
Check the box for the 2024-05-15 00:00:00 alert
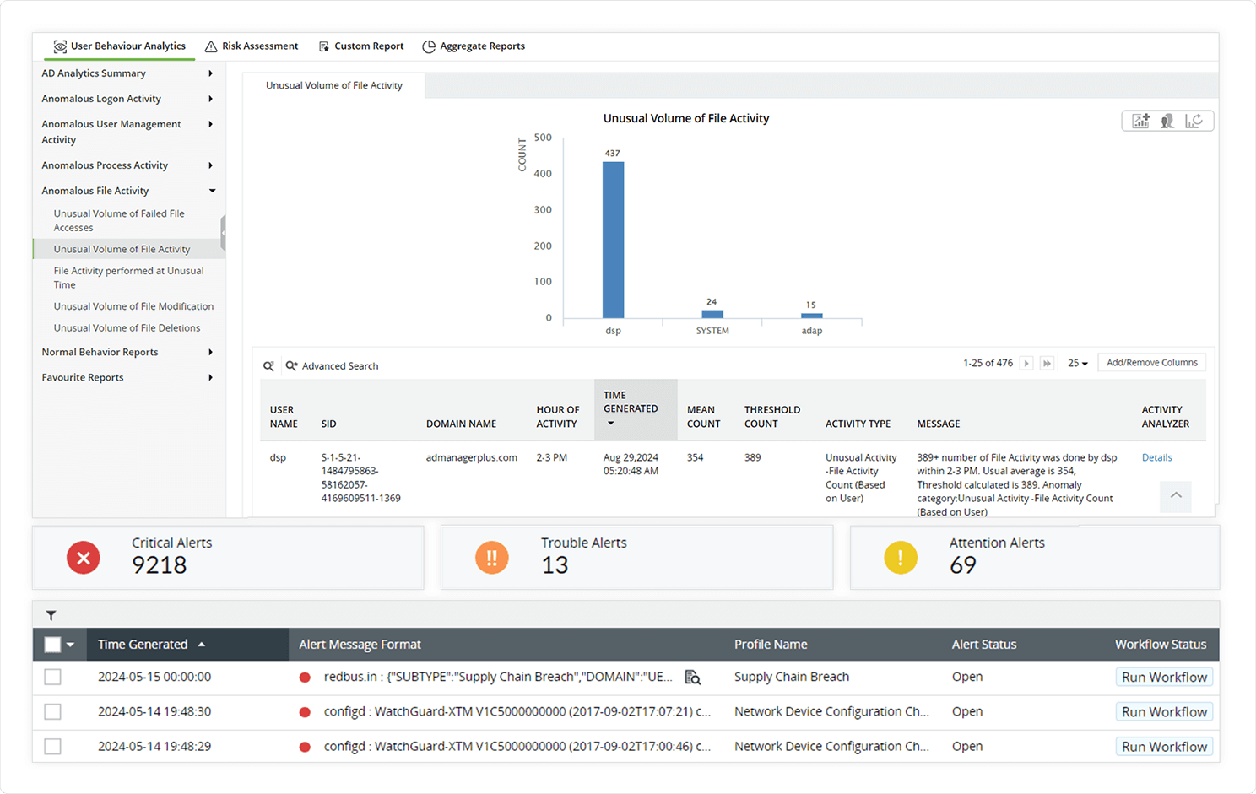tap(53, 678)
